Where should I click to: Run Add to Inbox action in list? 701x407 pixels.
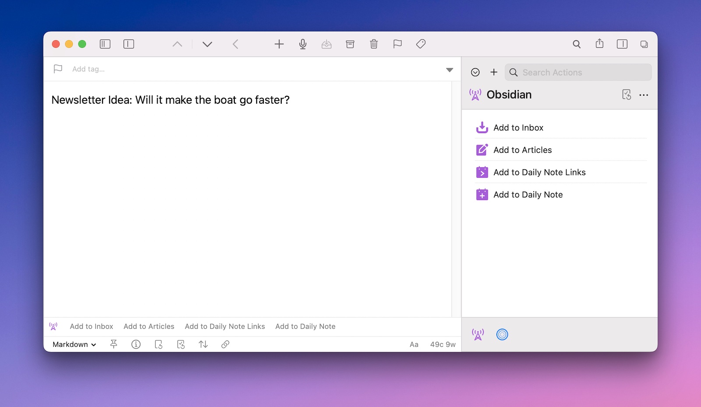coord(560,127)
